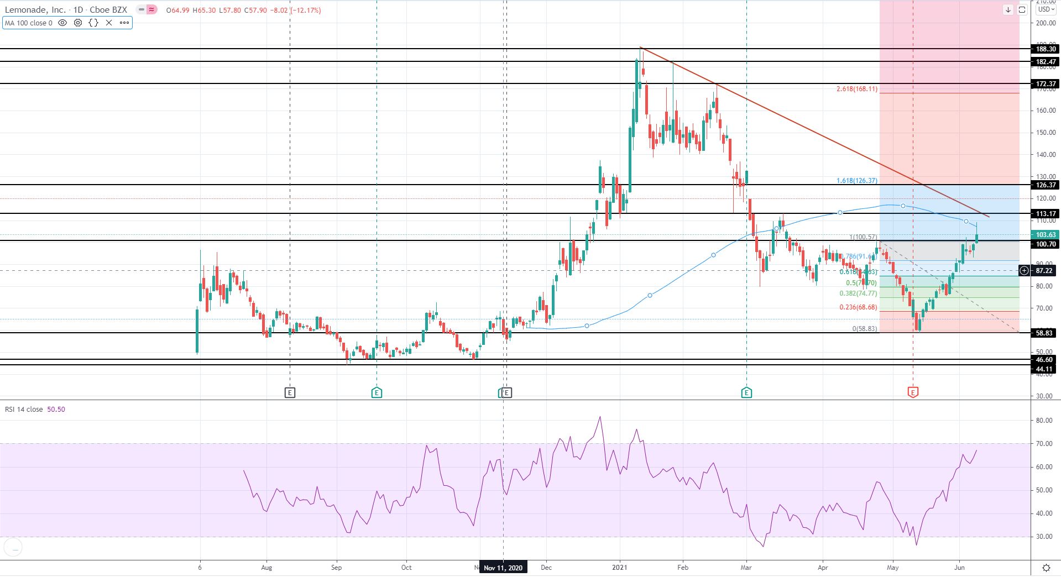Click the Lemonade, Inc. symbol title

pos(35,10)
